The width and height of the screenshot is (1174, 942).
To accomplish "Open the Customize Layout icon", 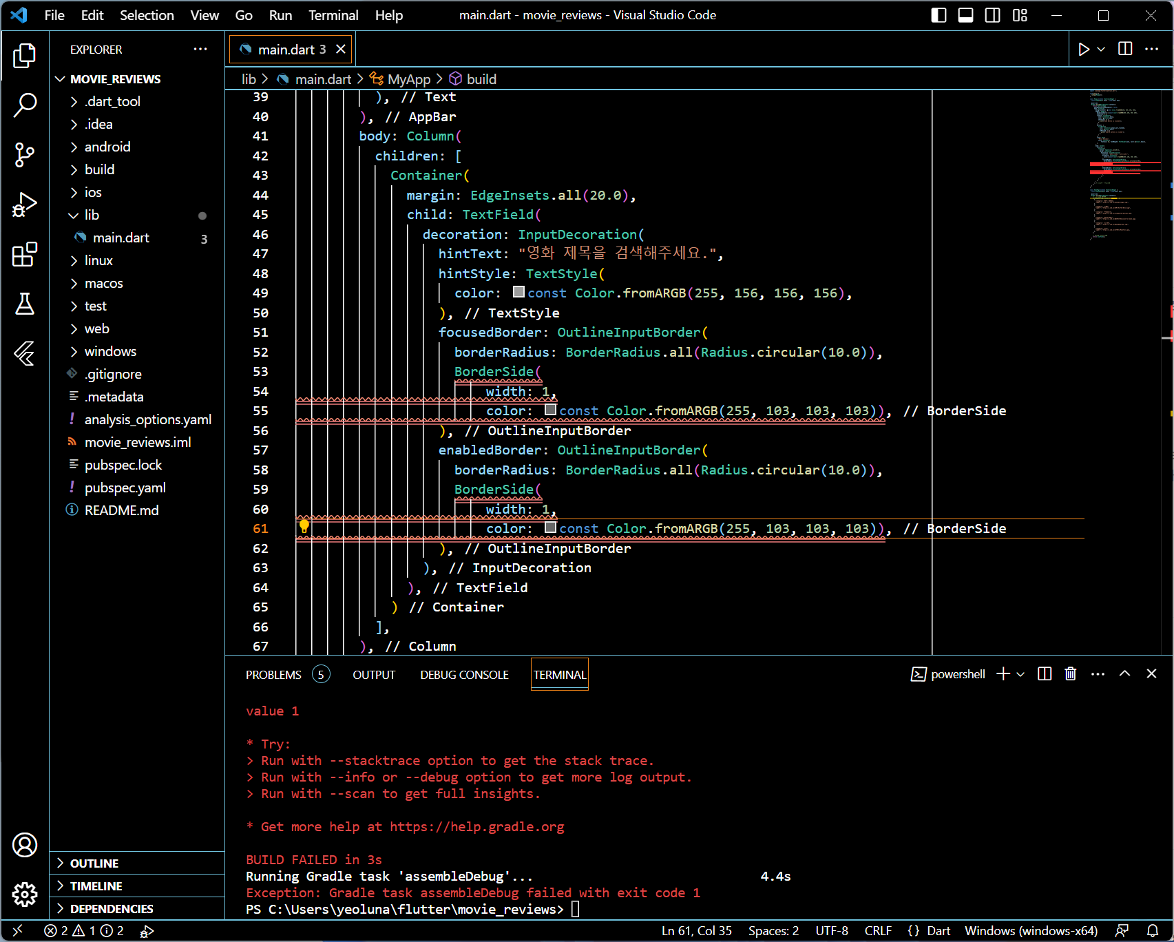I will click(1020, 15).
